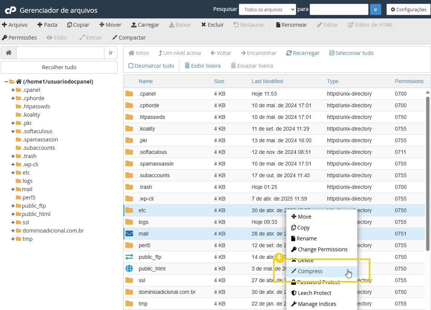Click the Ir button next to path
This screenshot has height=310, width=431.
[x=111, y=53]
